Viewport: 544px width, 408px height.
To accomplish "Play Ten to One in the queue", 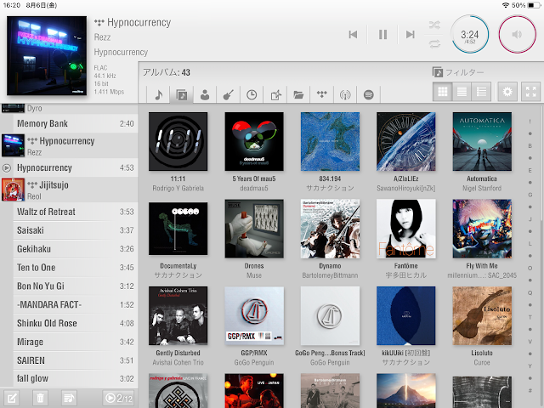I will (x=76, y=268).
